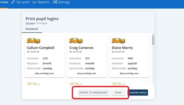The width and height of the screenshot is (184, 105).
Task: Click password value drive43
Action: (x=47, y=63)
